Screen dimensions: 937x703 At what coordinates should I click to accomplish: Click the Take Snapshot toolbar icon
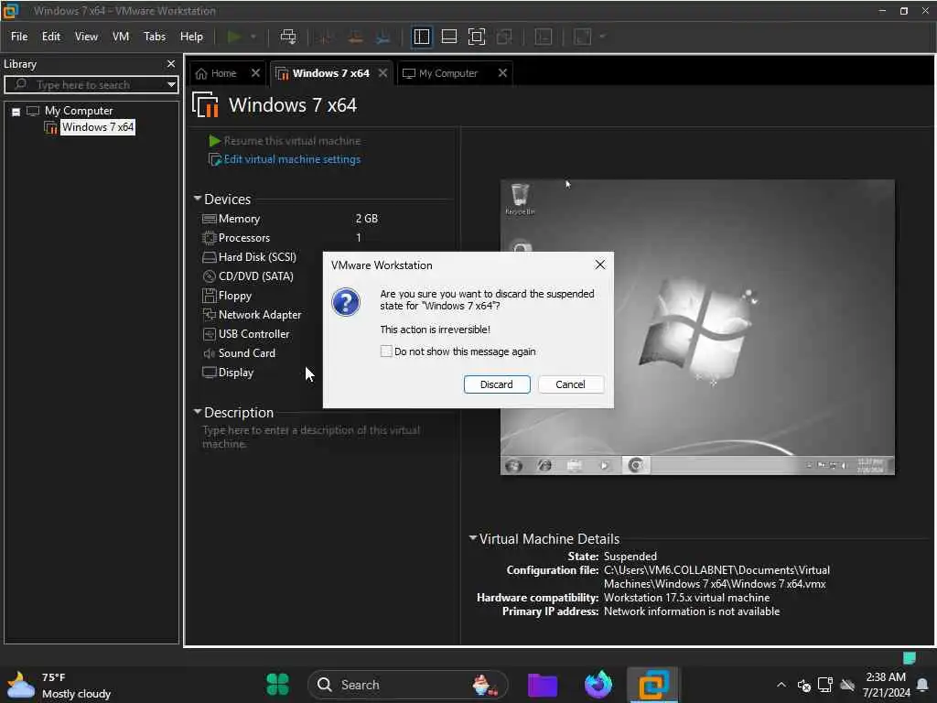[x=326, y=37]
